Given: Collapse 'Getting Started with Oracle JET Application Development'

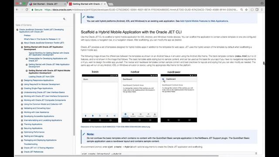Looking at the screenshot, I should click(22, 47).
